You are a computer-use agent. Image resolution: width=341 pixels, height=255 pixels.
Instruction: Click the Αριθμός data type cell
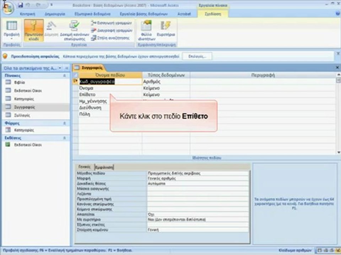[x=166, y=81]
